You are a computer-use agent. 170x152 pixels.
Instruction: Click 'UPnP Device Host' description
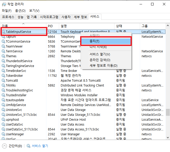pyautogui.click(x=73, y=120)
